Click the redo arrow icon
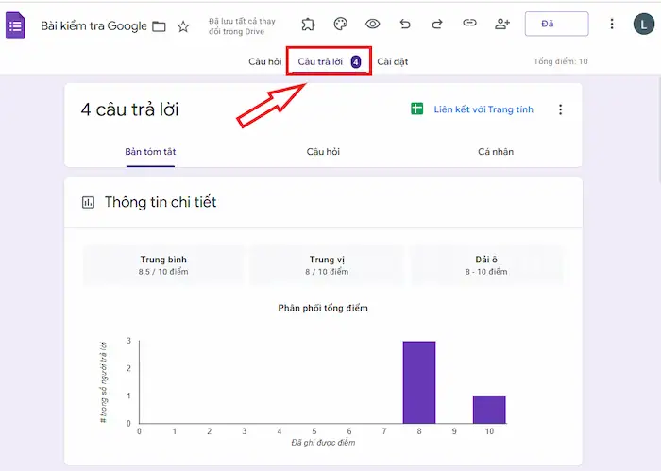The width and height of the screenshot is (661, 471). click(x=437, y=24)
